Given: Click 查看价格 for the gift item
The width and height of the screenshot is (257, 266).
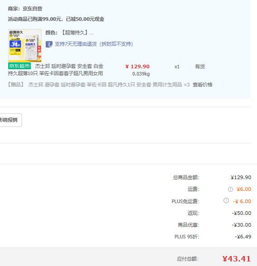Looking at the screenshot, I should (x=202, y=85).
